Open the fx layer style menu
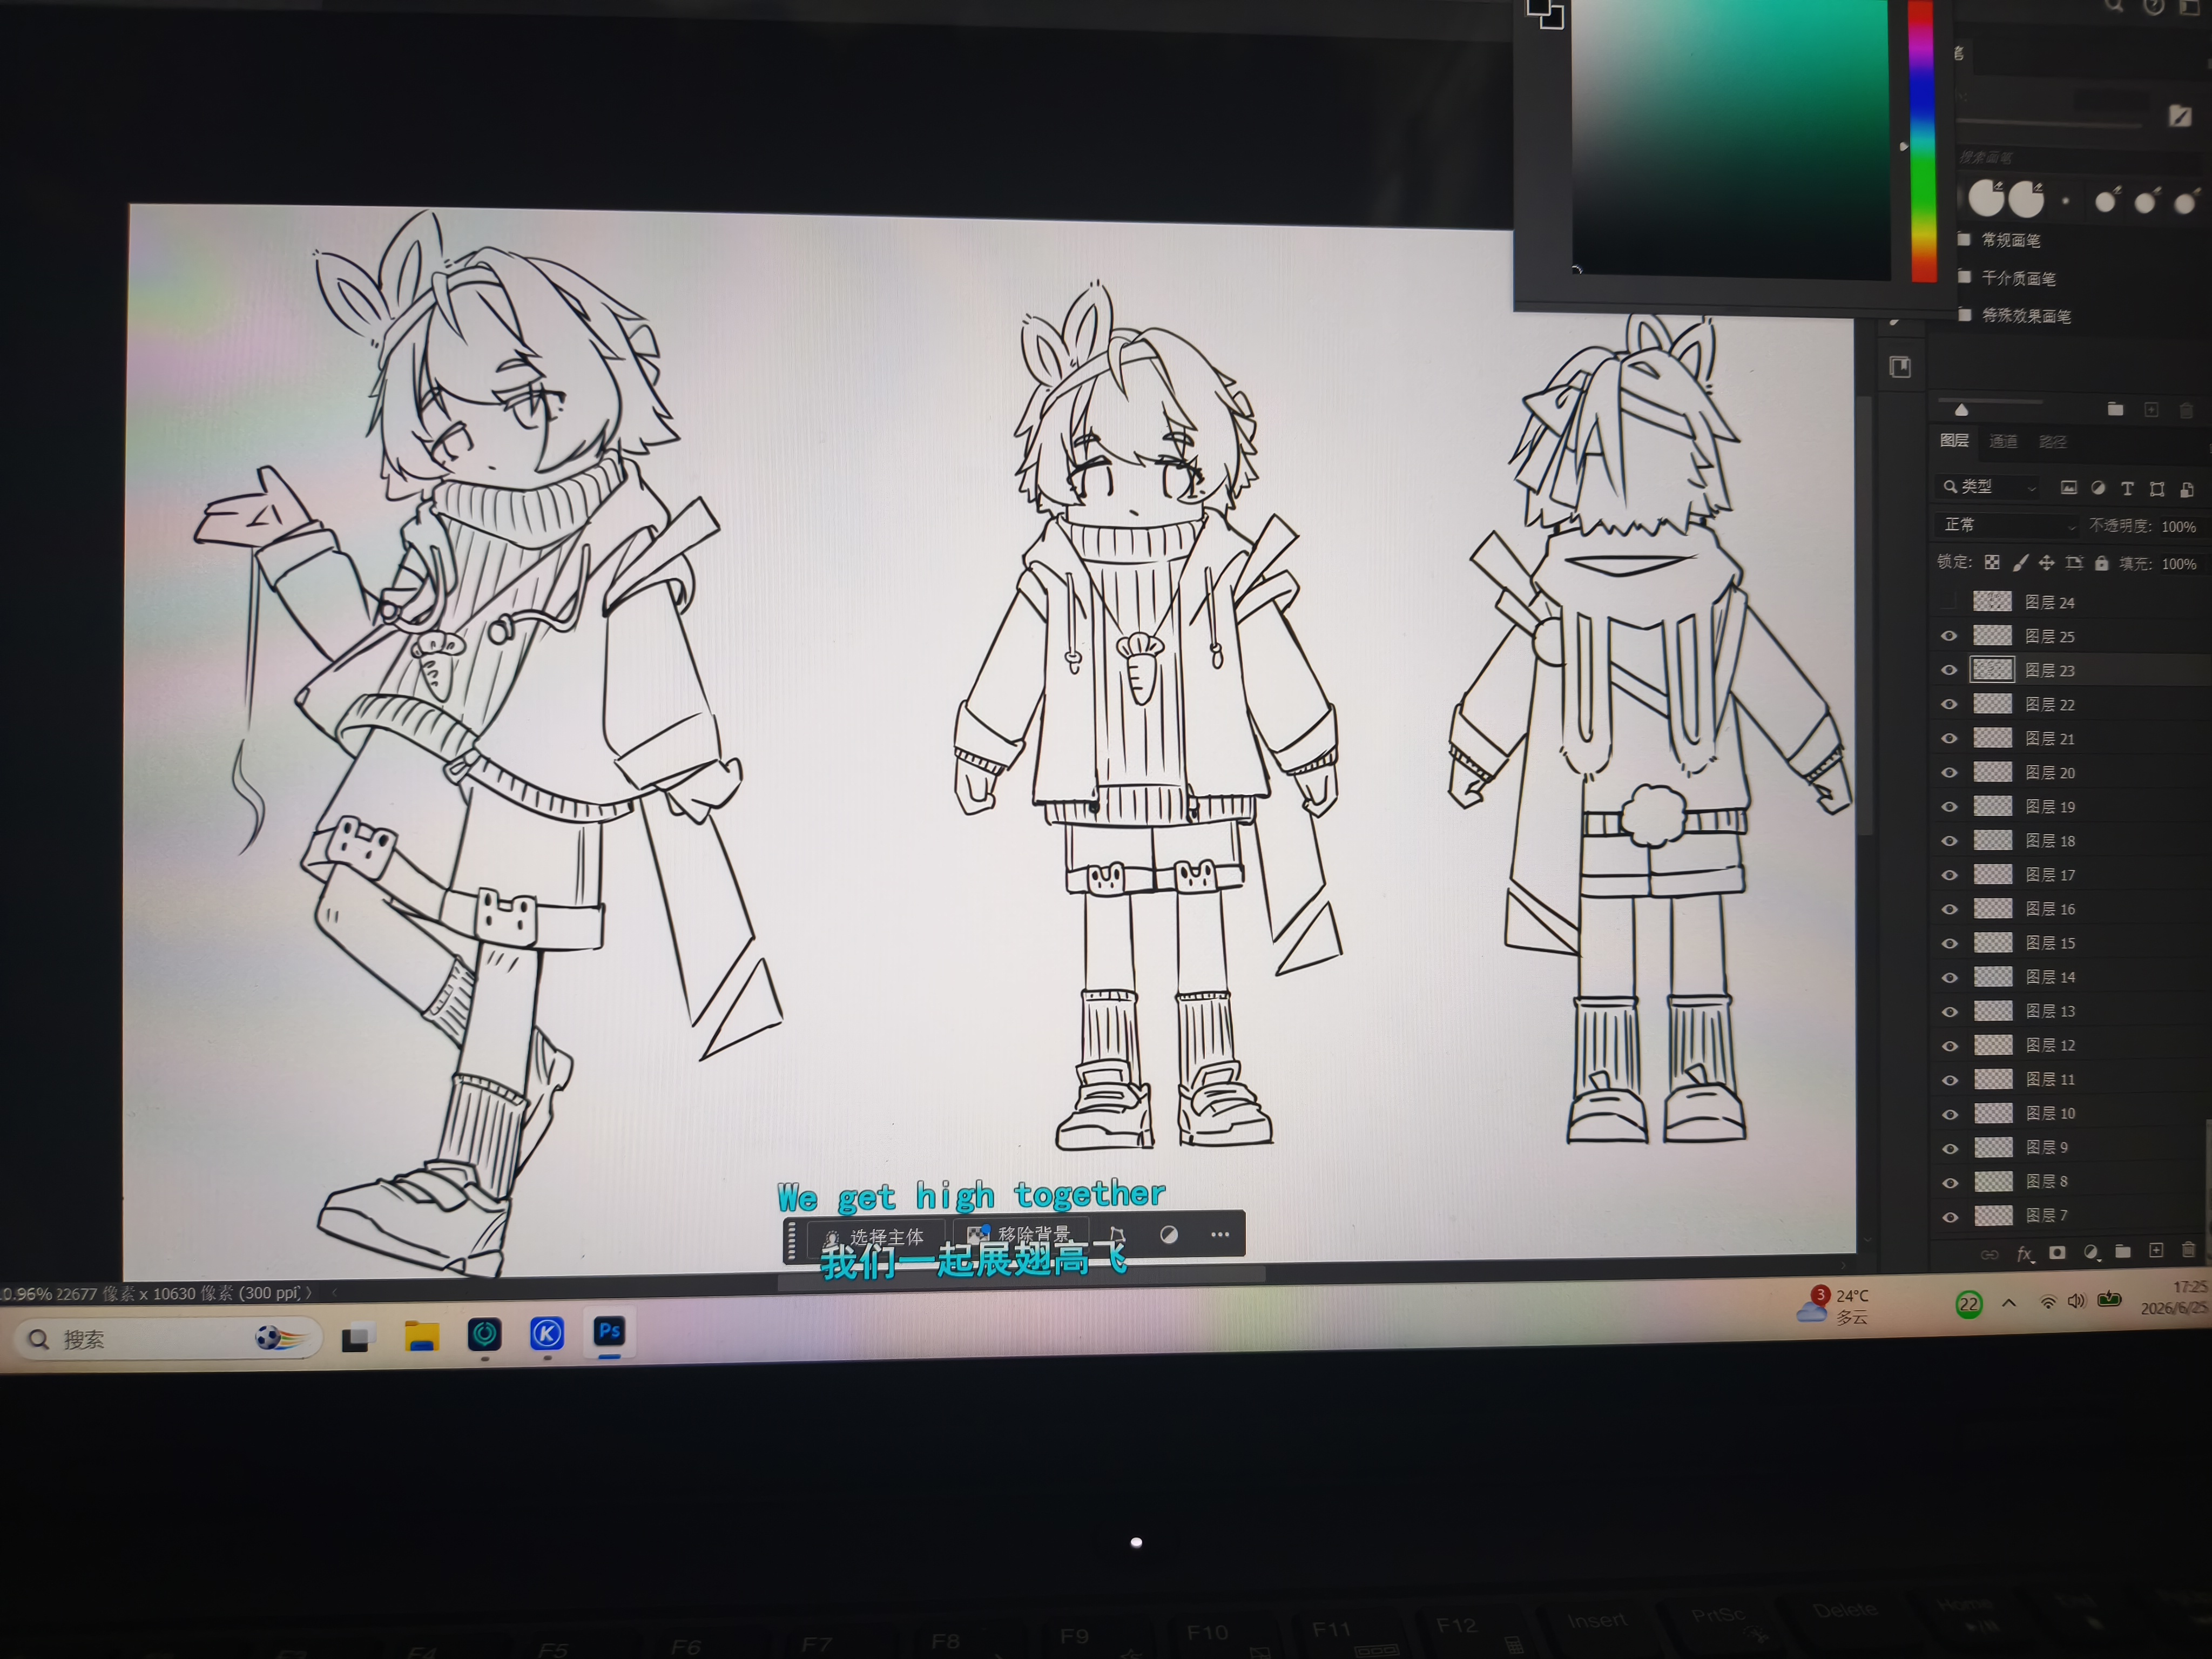The height and width of the screenshot is (1659, 2212). tap(2025, 1254)
